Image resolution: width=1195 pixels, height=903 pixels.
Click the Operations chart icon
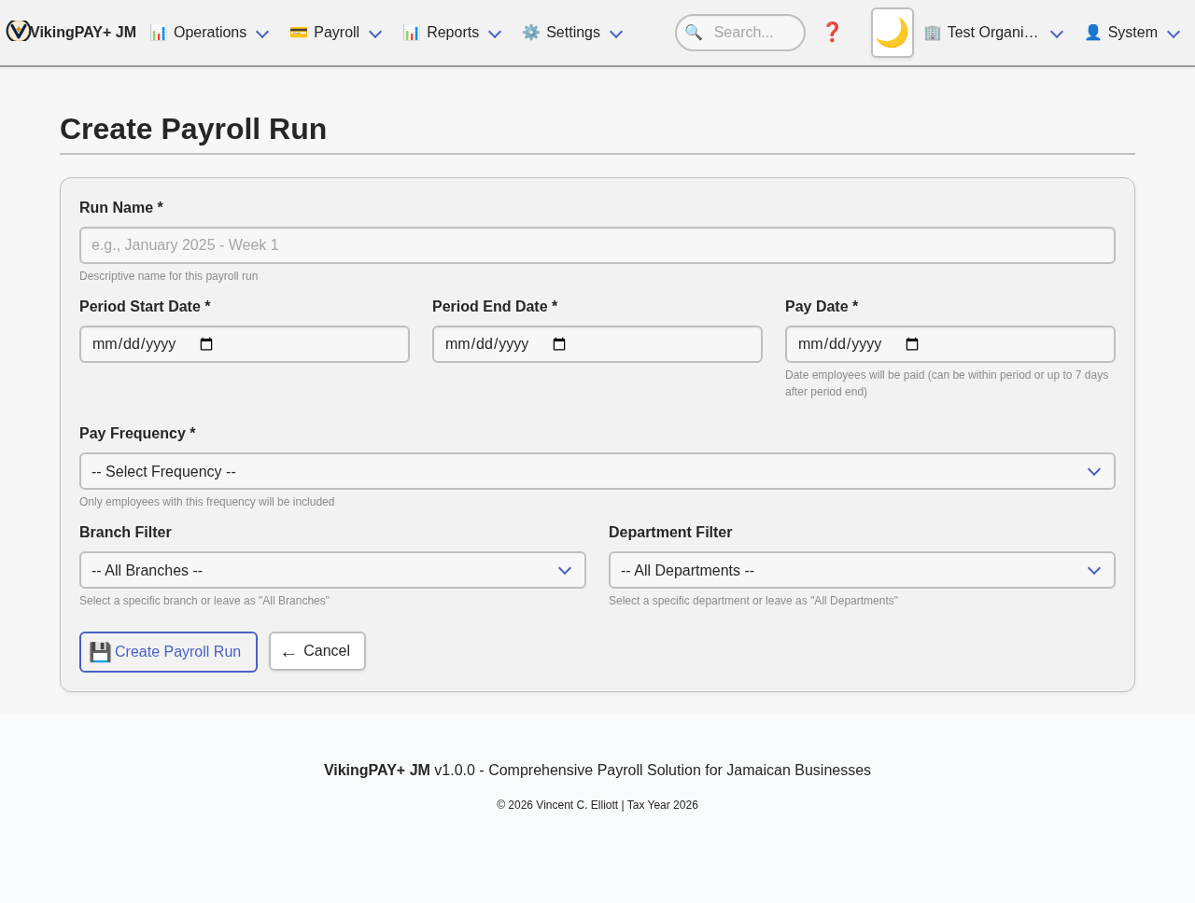coord(159,33)
